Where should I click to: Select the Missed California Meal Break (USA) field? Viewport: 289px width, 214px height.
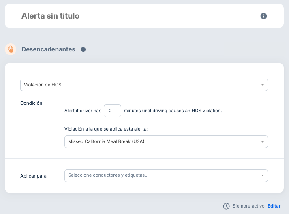click(162, 142)
